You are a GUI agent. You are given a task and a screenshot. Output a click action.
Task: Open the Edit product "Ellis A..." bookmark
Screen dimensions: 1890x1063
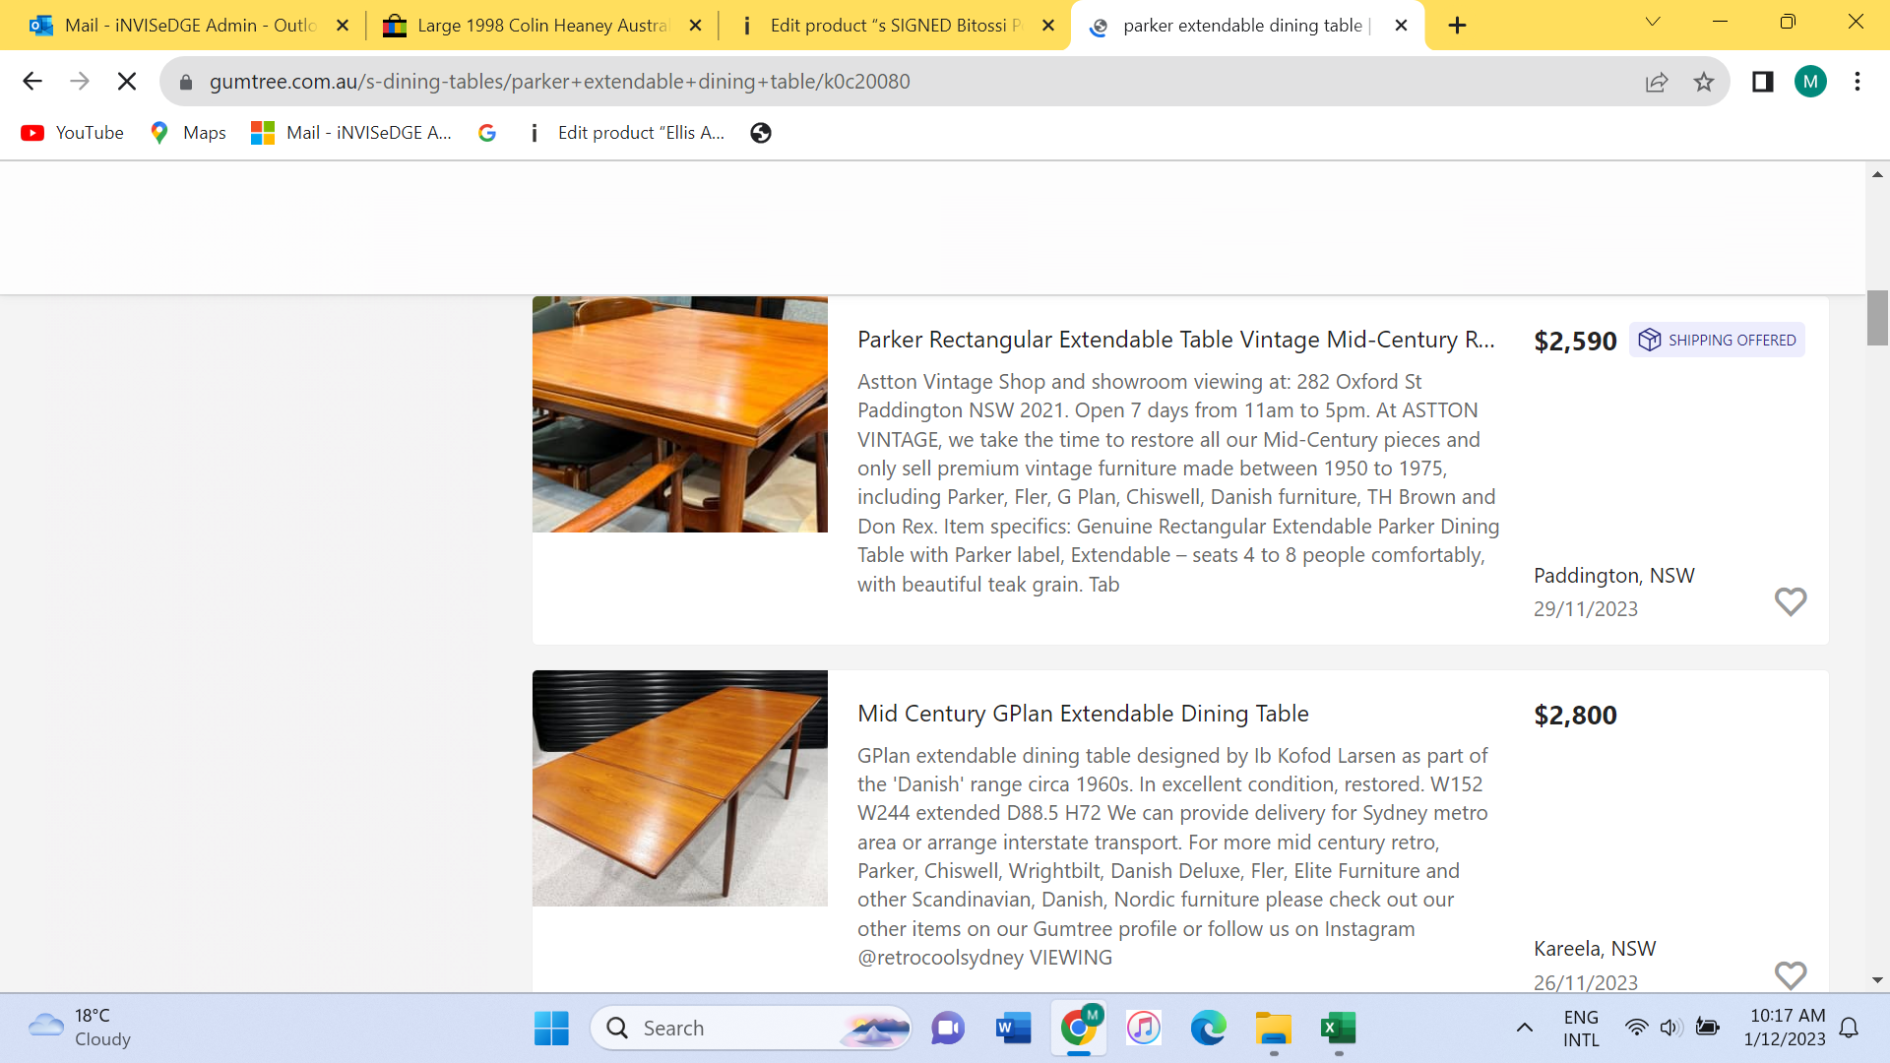coord(627,133)
